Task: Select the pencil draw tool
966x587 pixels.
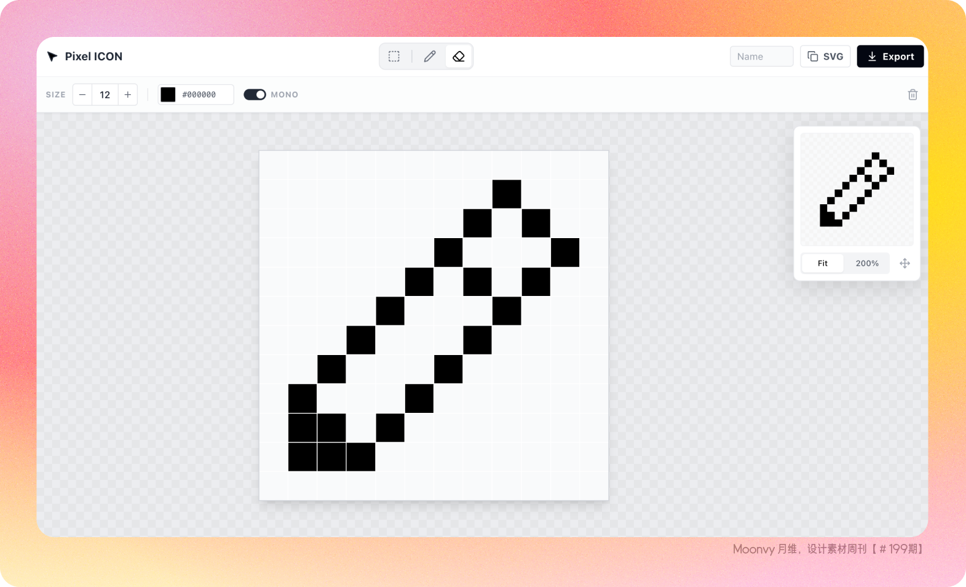Action: click(430, 57)
